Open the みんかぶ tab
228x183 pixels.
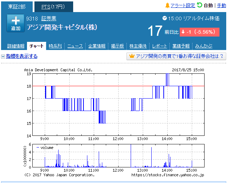coord(204,46)
